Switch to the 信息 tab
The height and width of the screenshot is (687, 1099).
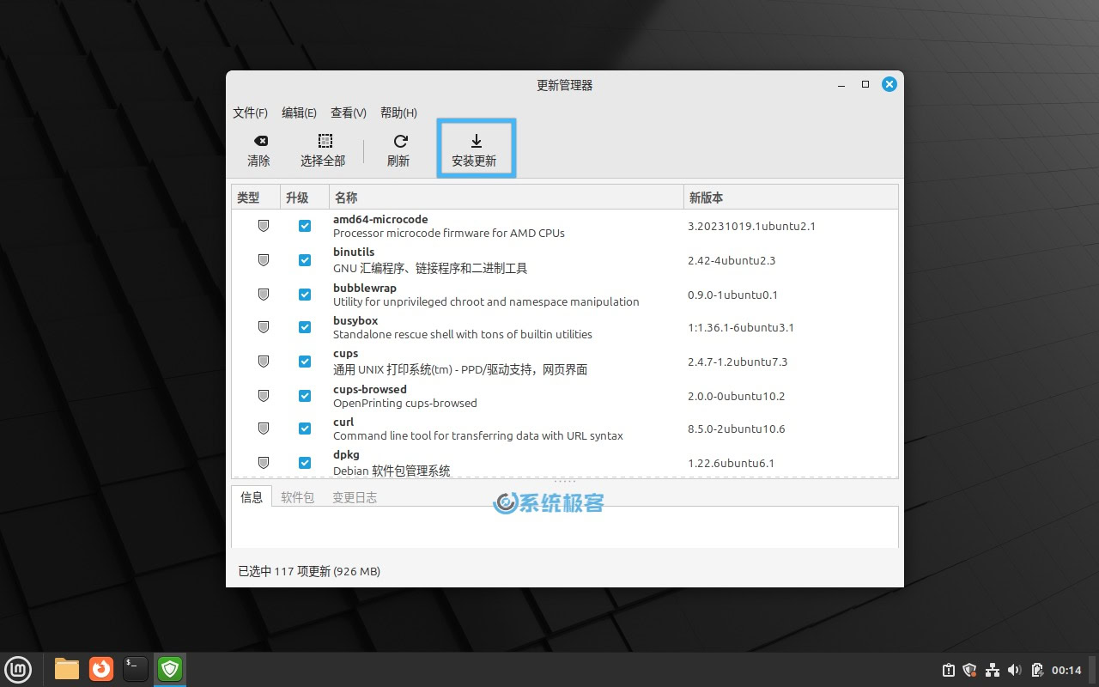pos(252,497)
